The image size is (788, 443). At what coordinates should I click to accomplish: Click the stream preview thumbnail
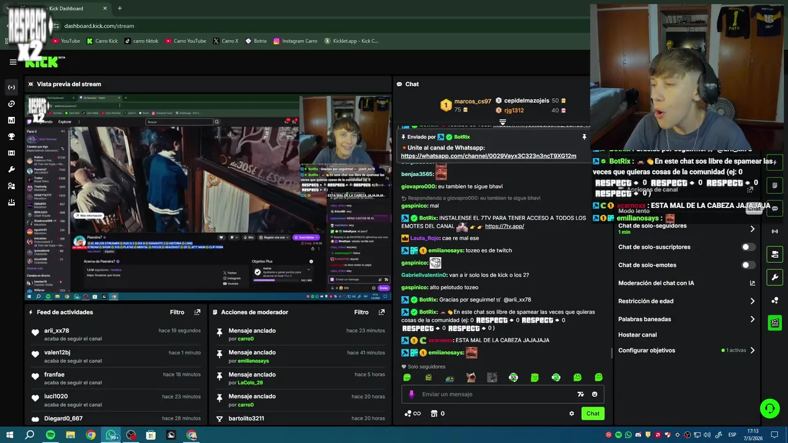pyautogui.click(x=208, y=197)
